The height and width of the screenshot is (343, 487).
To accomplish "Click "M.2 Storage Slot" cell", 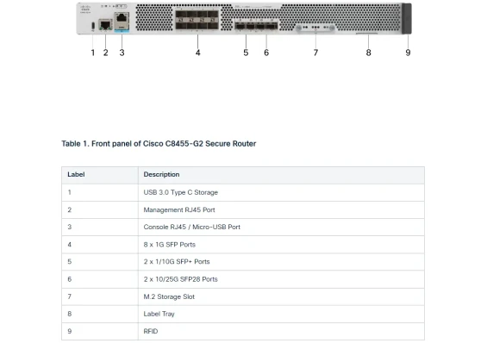I will (281, 296).
